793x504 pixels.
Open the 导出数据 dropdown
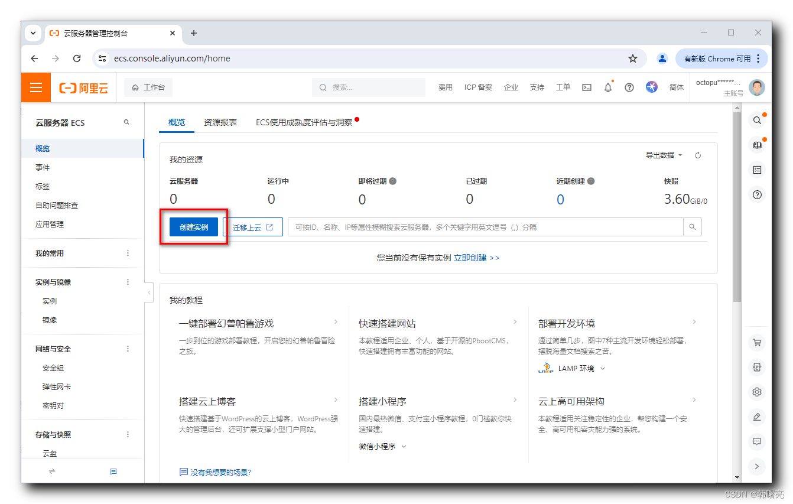[661, 155]
